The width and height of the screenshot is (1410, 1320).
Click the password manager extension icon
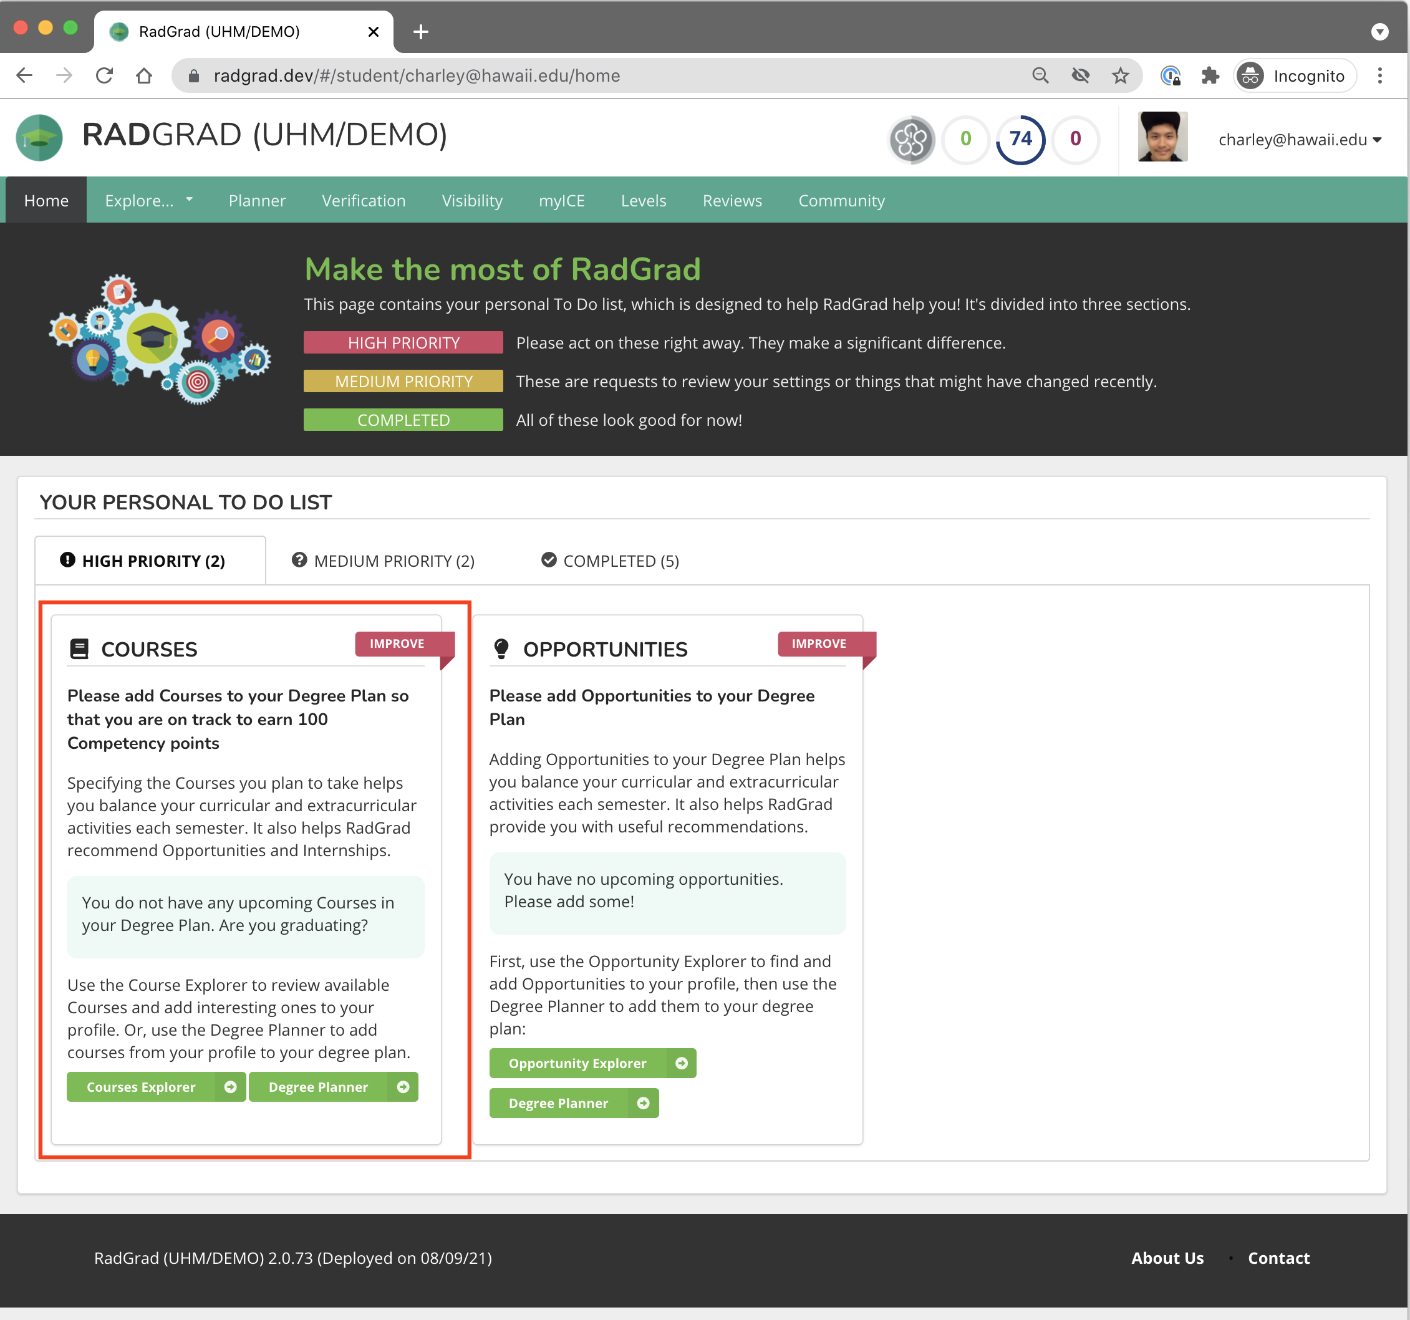tap(1171, 75)
